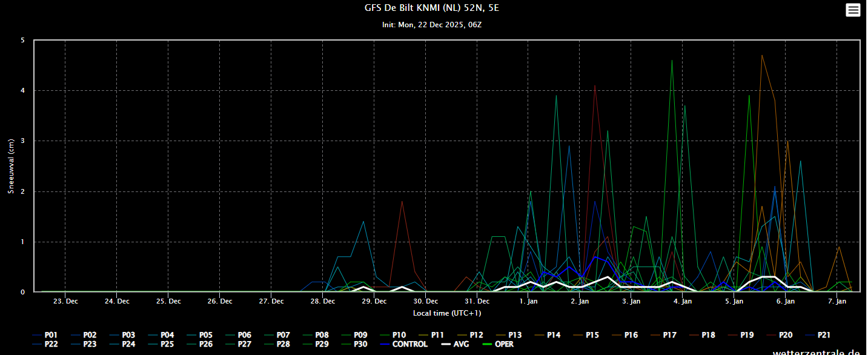
Task: Click the y-axis value 2
Action: point(22,191)
